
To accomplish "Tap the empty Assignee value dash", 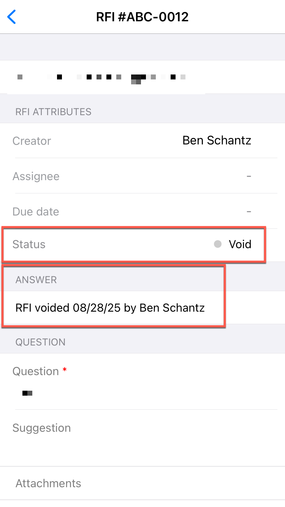I will click(x=249, y=176).
